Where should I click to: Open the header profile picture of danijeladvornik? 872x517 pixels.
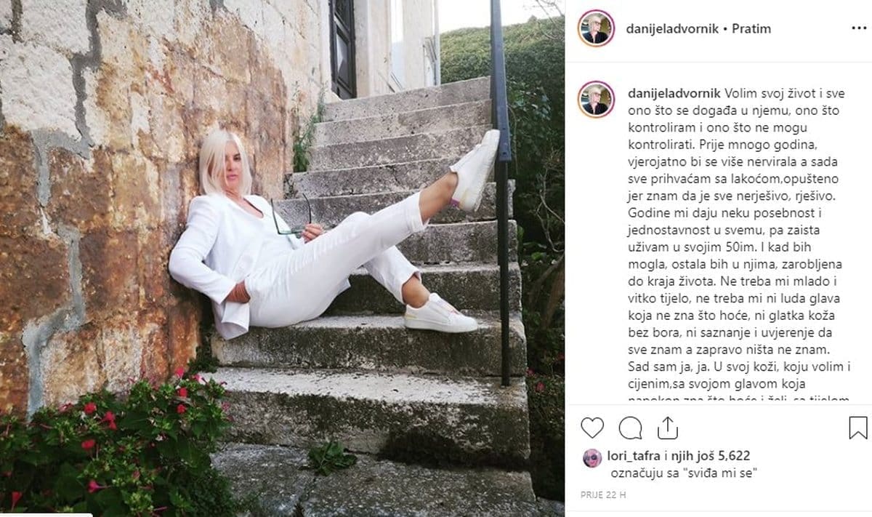[596, 28]
